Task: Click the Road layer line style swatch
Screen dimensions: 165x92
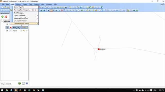Action: (11, 31)
